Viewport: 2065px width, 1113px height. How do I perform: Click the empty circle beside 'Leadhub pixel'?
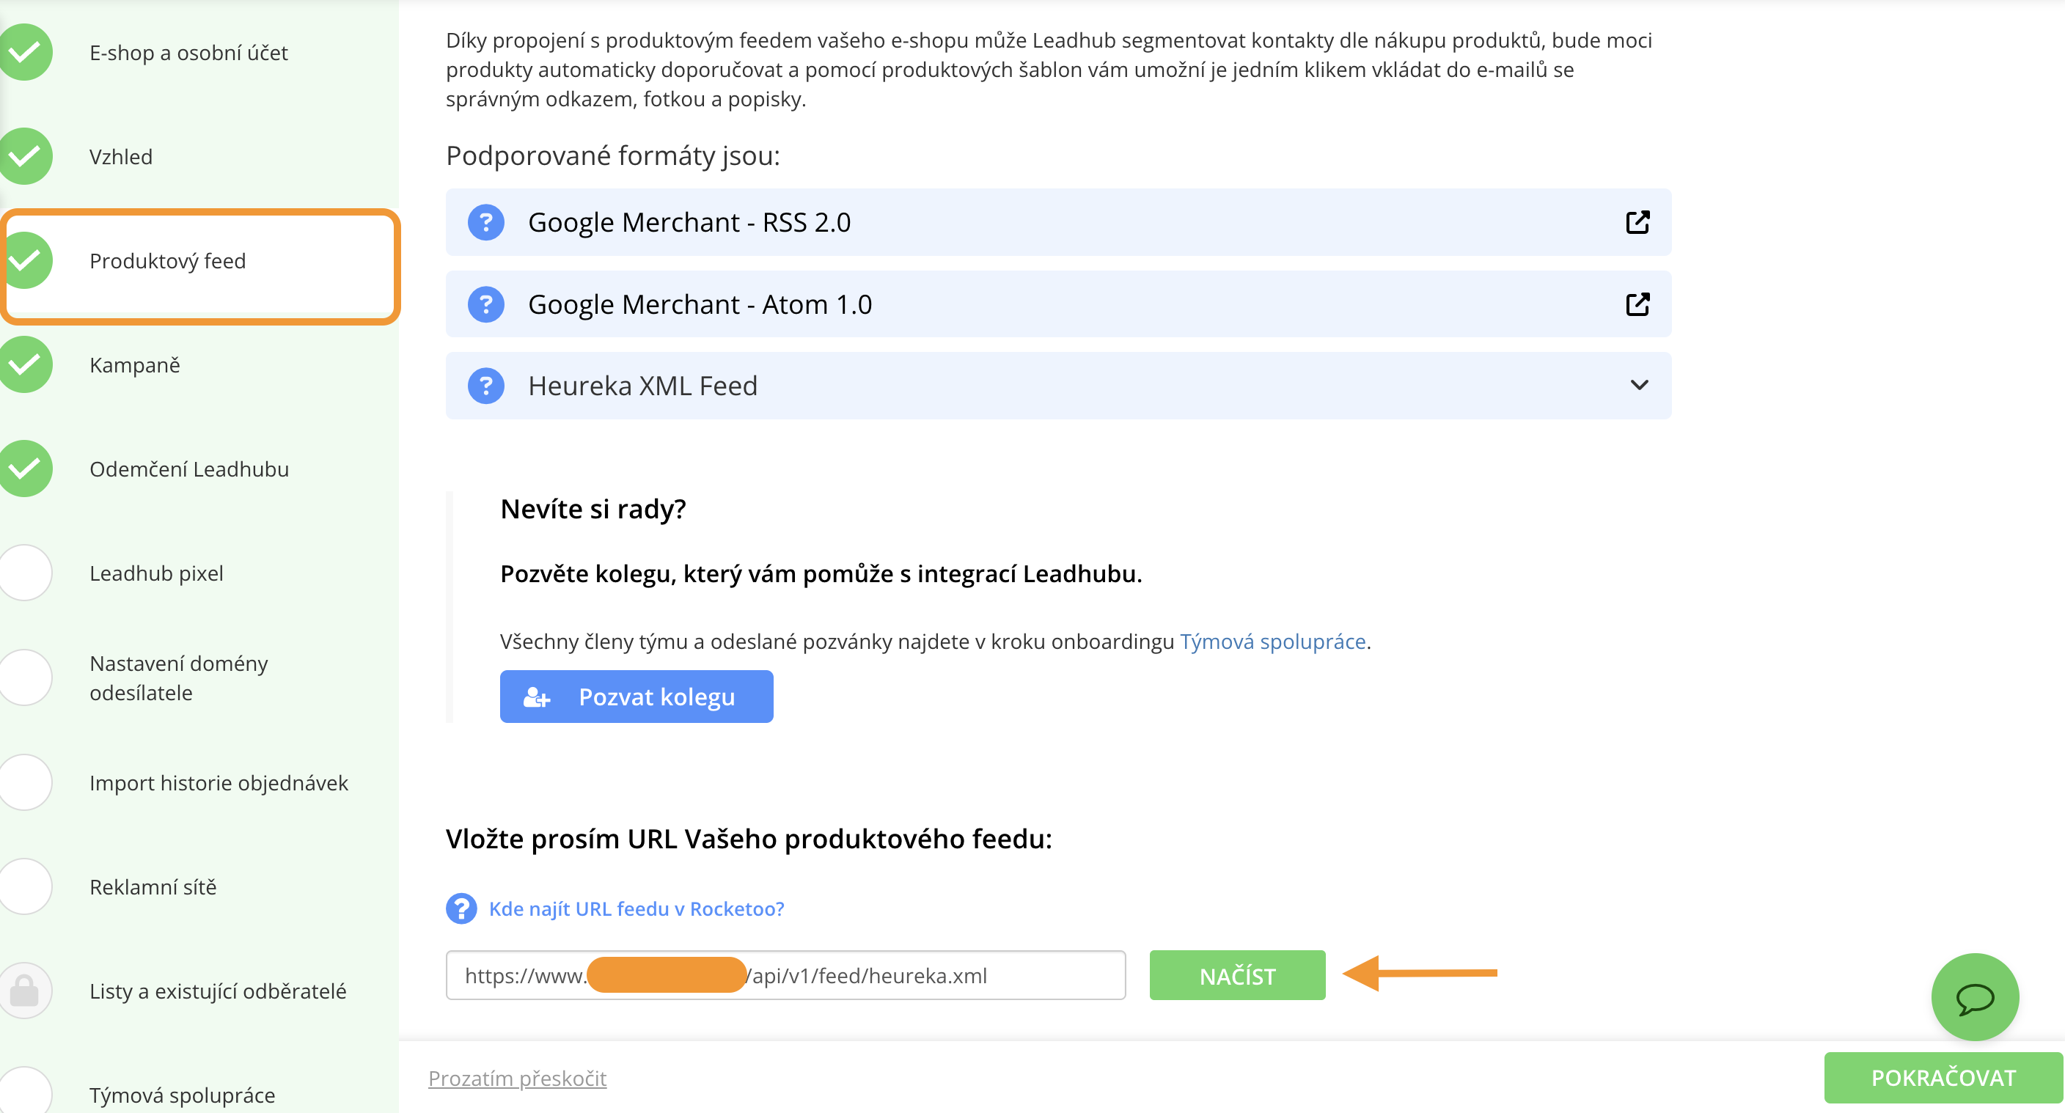[x=26, y=573]
